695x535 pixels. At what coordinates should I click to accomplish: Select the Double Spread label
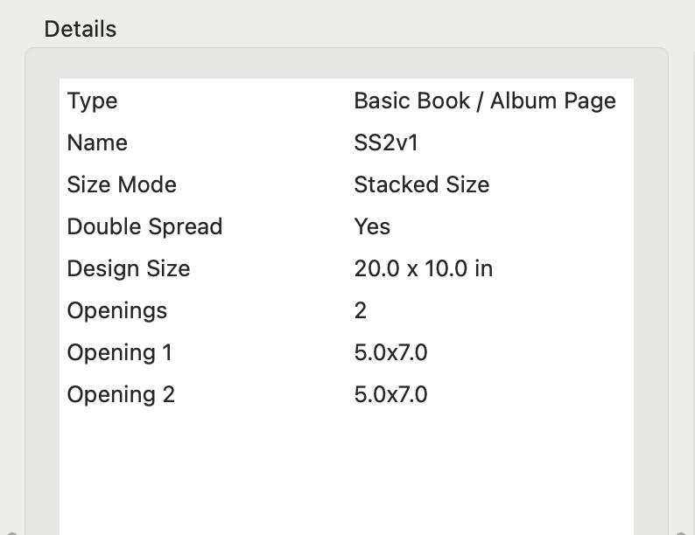click(x=144, y=226)
